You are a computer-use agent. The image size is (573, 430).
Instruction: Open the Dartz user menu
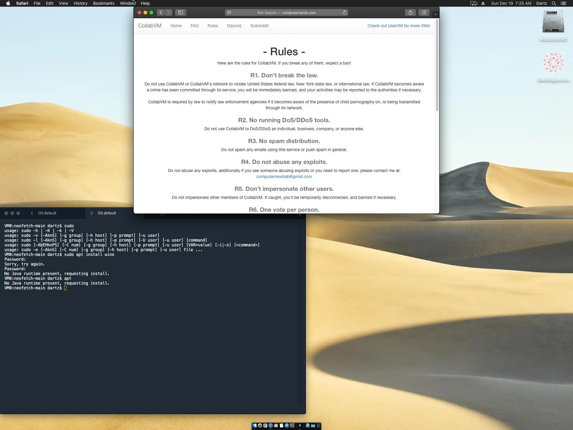click(541, 3)
